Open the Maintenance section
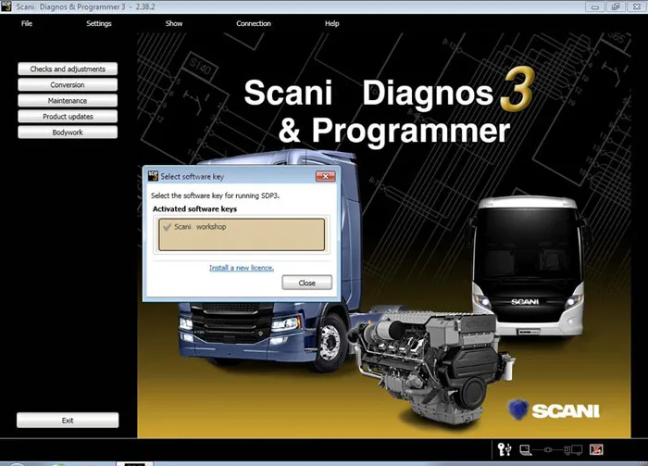This screenshot has height=466, width=648. 68,100
